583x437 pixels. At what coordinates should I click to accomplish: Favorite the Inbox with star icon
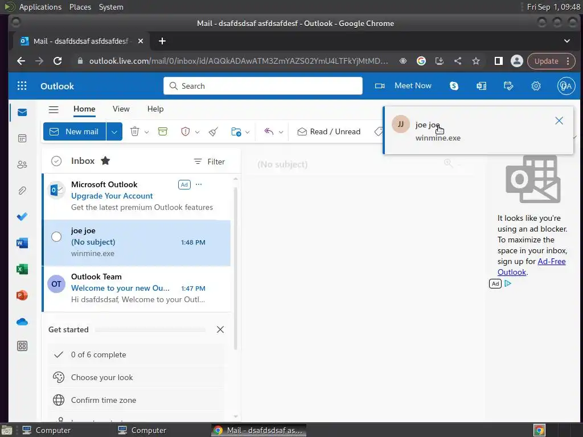[x=105, y=160]
